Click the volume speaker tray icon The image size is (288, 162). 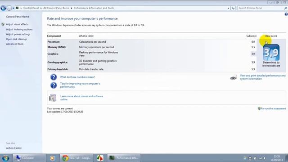tap(265, 158)
